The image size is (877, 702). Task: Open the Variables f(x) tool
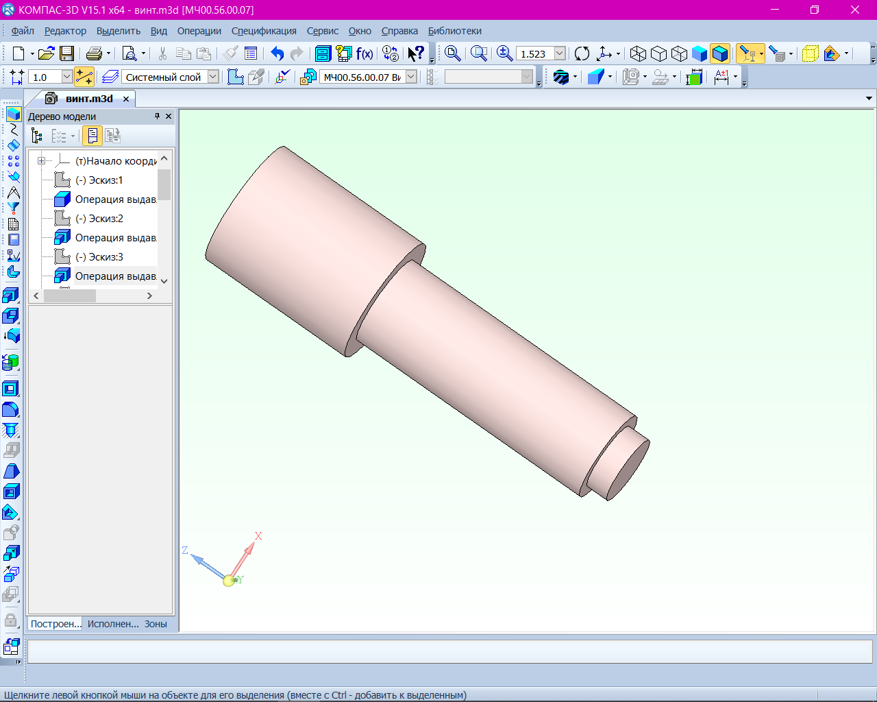point(365,53)
